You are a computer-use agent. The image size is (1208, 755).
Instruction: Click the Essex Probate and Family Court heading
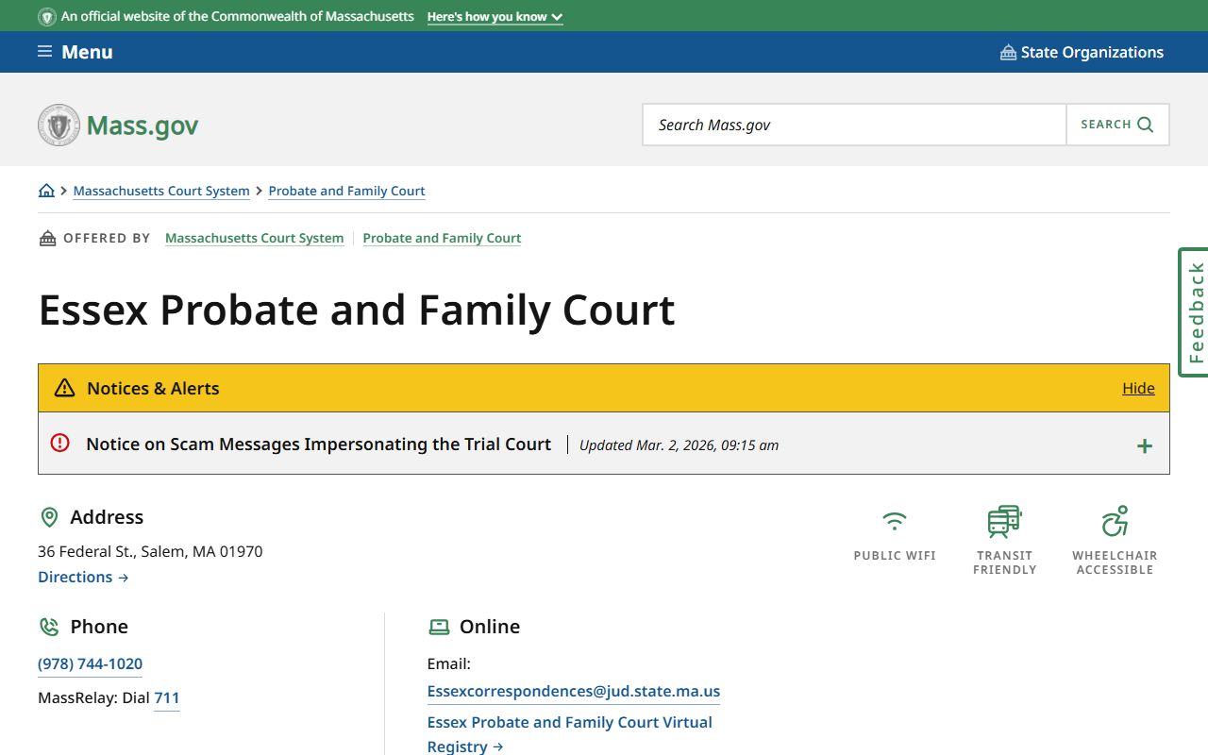[x=357, y=310]
